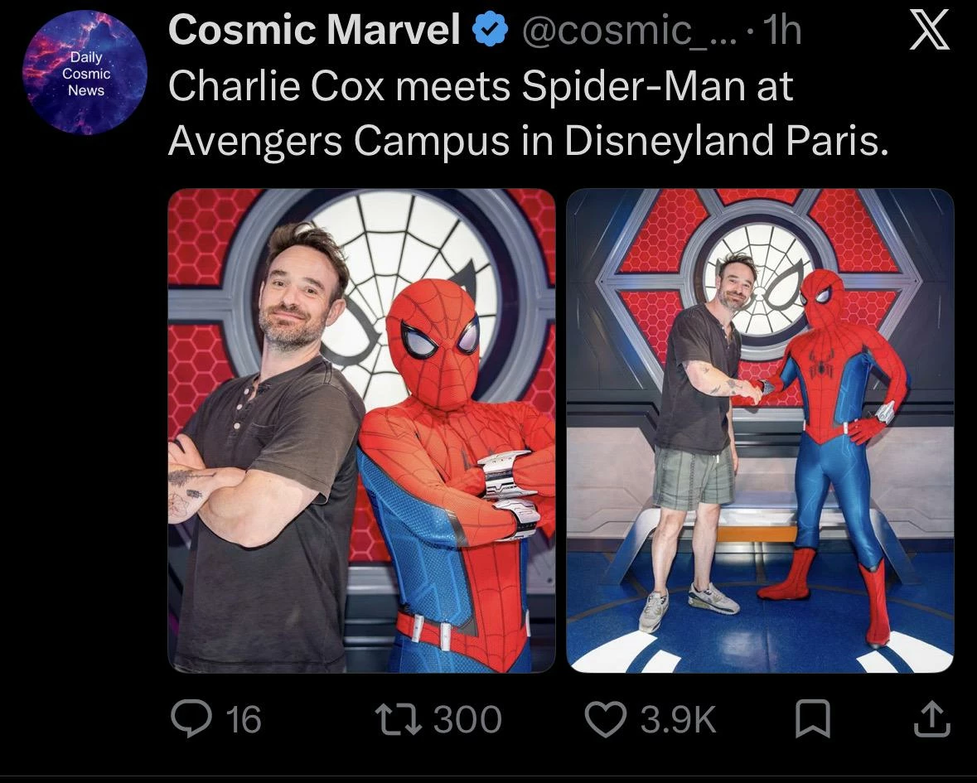Click the @cosmic_ handle
The height and width of the screenshot is (783, 977).
628,31
